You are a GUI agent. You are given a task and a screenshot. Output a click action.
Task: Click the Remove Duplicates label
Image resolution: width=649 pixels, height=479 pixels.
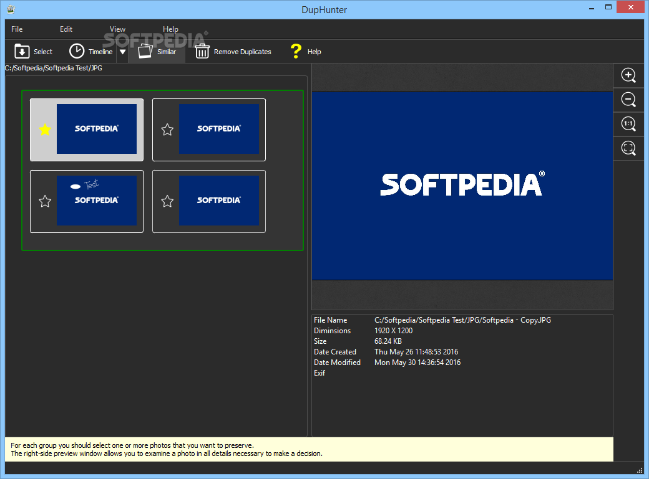pos(243,52)
